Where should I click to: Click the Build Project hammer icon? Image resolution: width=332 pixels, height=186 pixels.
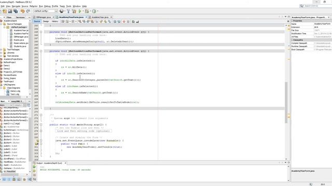tap(68, 11)
